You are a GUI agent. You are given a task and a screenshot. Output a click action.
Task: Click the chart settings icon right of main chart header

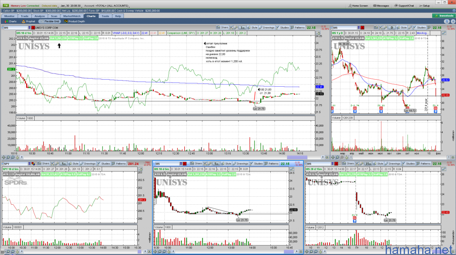(x=318, y=33)
